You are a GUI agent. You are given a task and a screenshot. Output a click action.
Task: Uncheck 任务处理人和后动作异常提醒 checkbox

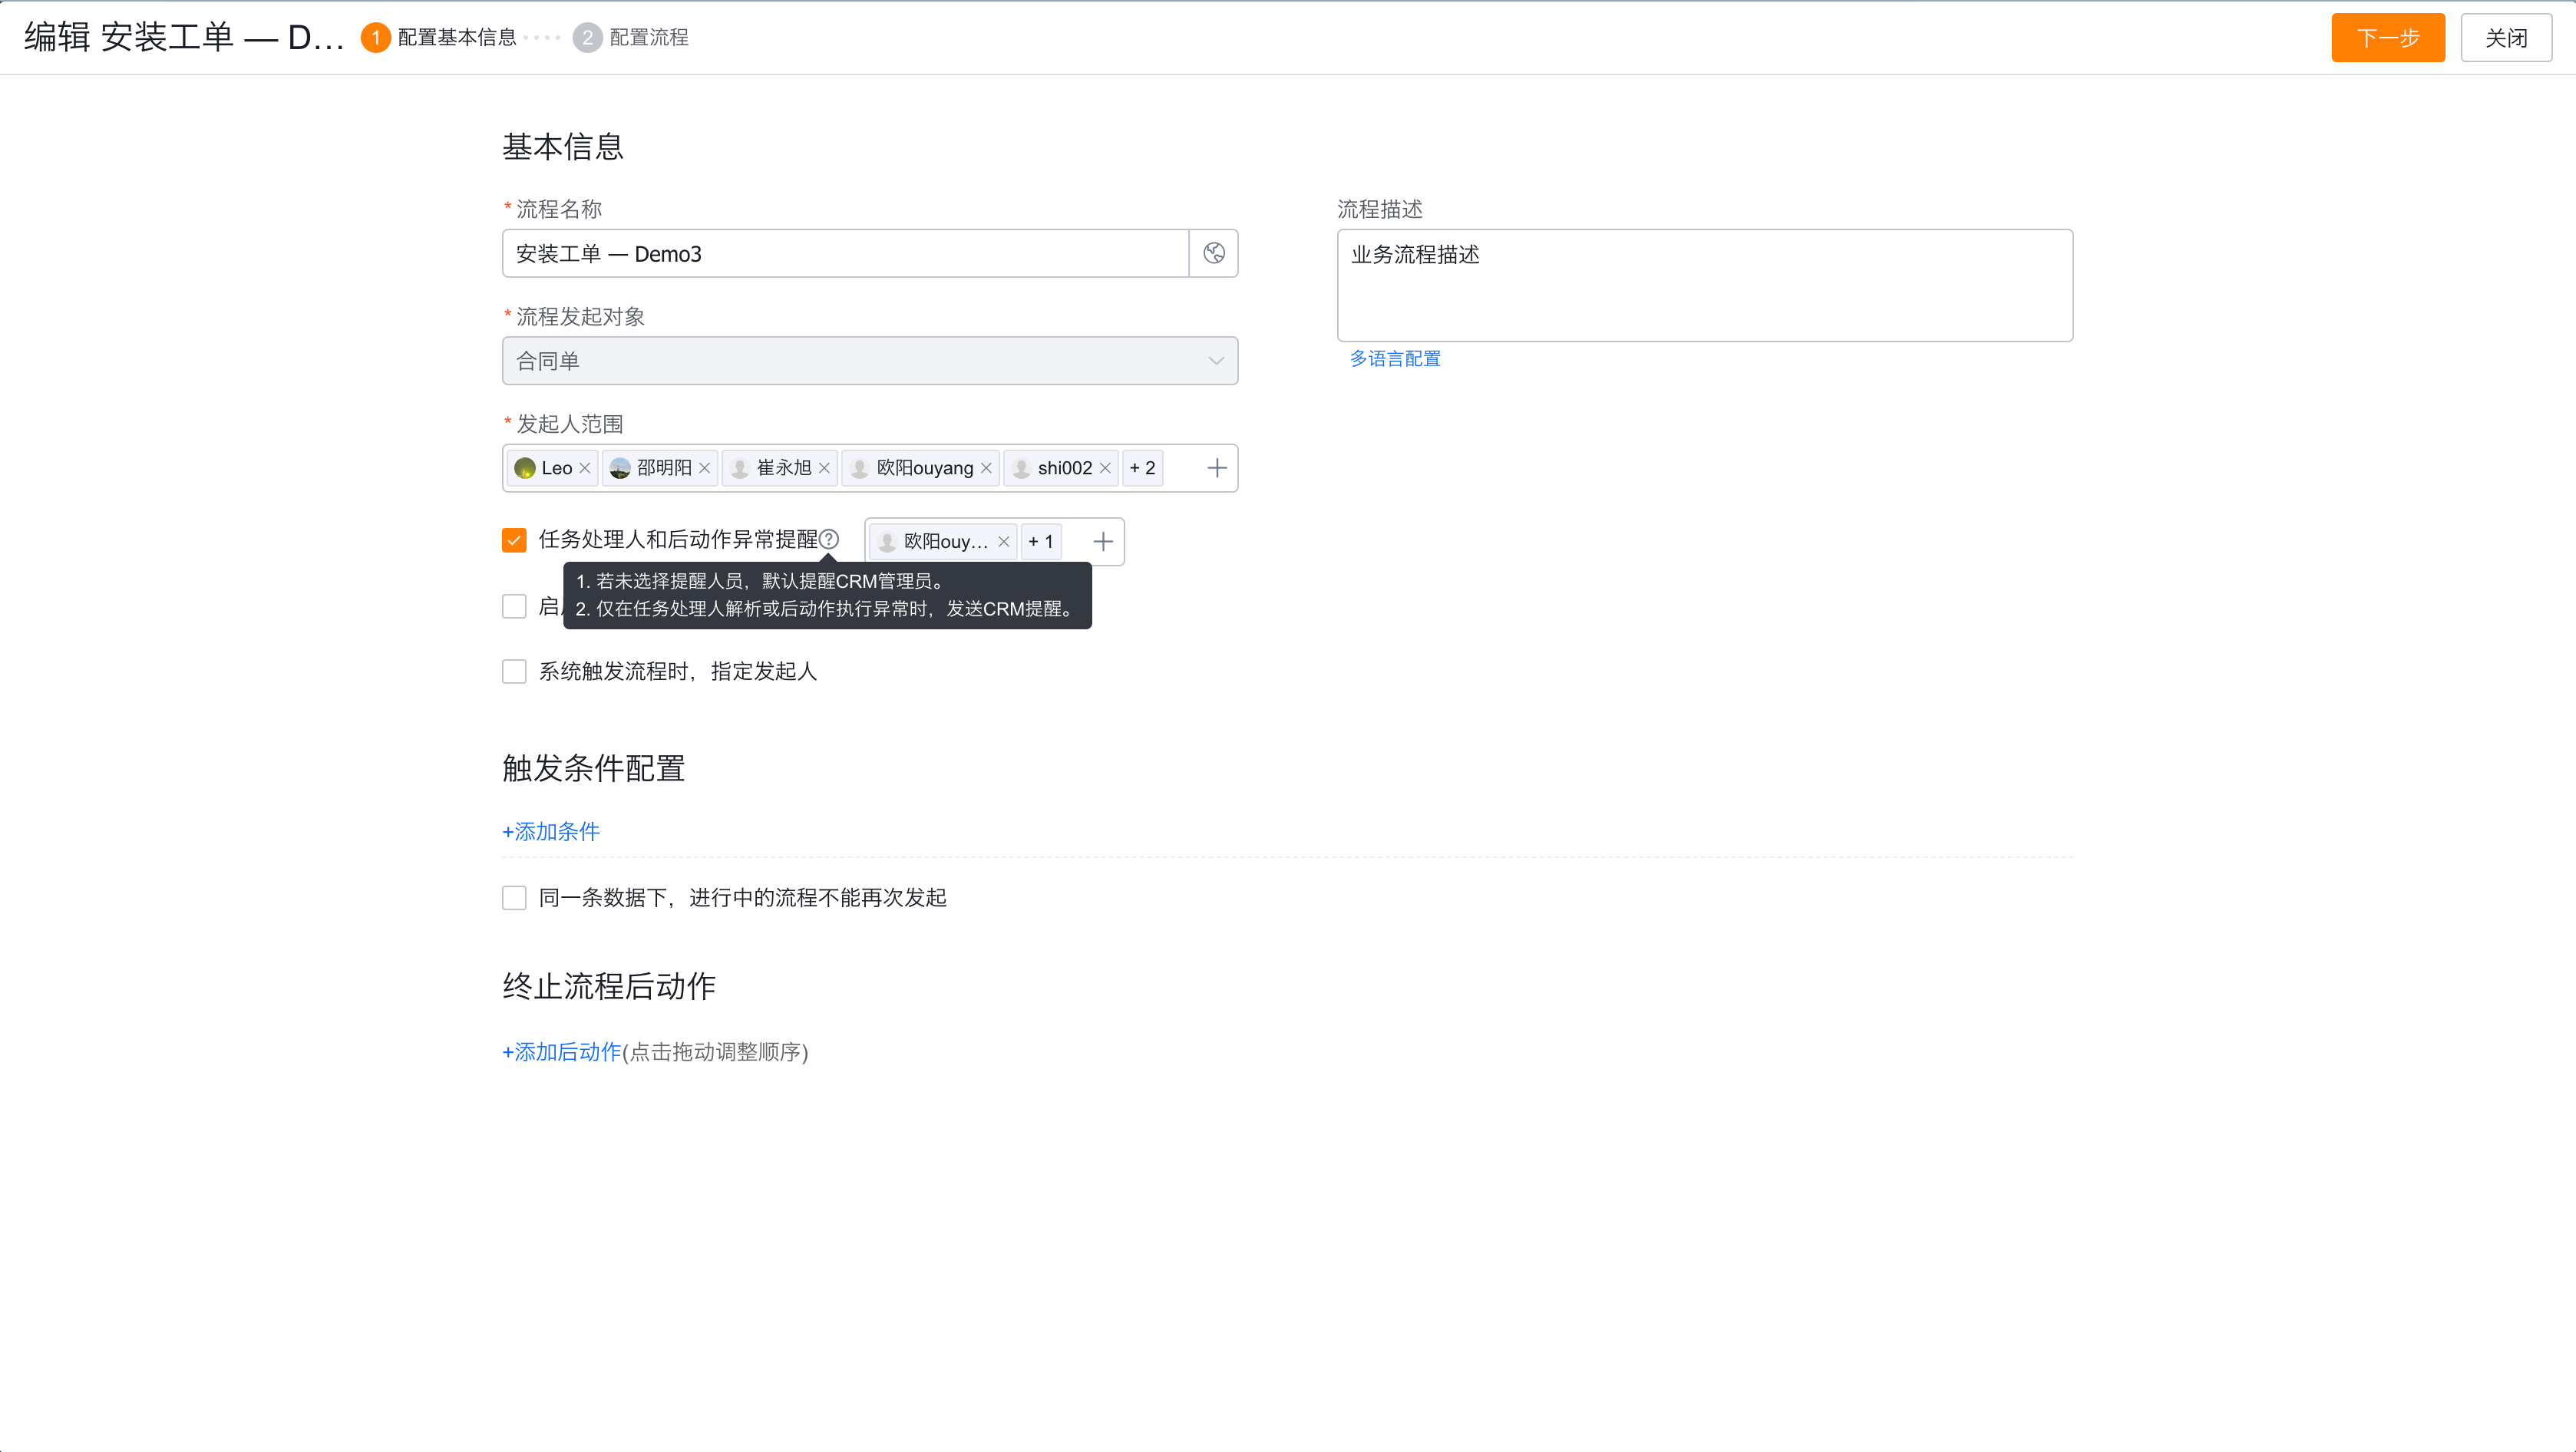pyautogui.click(x=514, y=540)
